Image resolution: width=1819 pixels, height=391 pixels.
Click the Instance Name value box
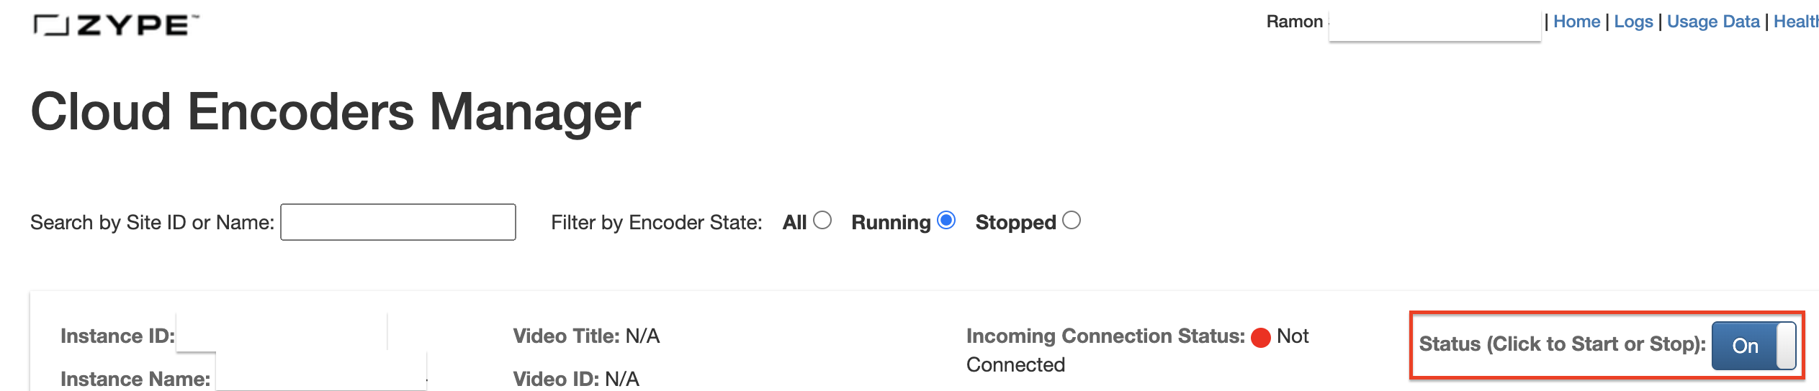point(321,372)
